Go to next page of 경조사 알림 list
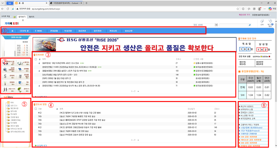This screenshot has width=278, height=152. pos(138,140)
